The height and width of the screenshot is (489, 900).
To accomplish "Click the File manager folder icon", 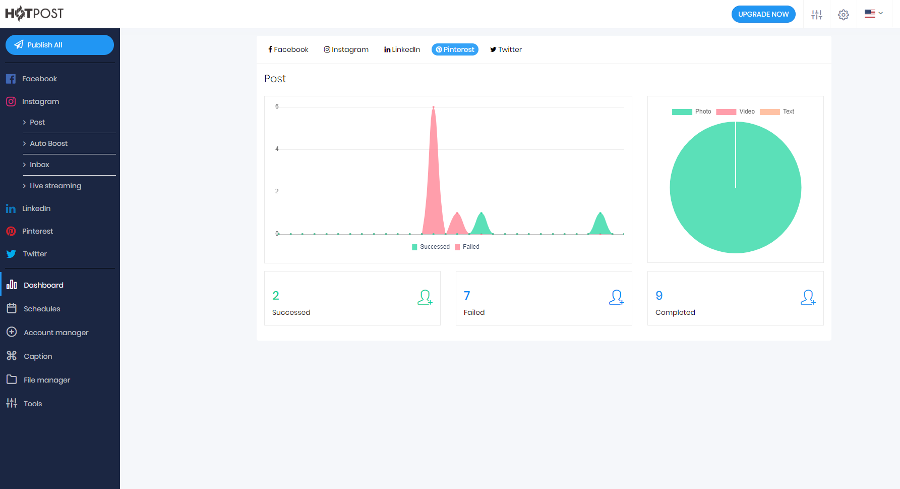I will (12, 379).
